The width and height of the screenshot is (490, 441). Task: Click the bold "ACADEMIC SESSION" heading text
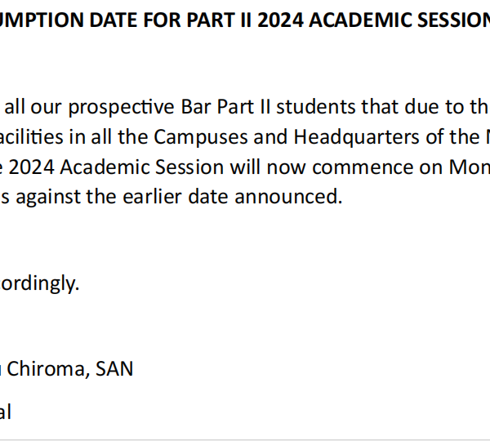399,20
